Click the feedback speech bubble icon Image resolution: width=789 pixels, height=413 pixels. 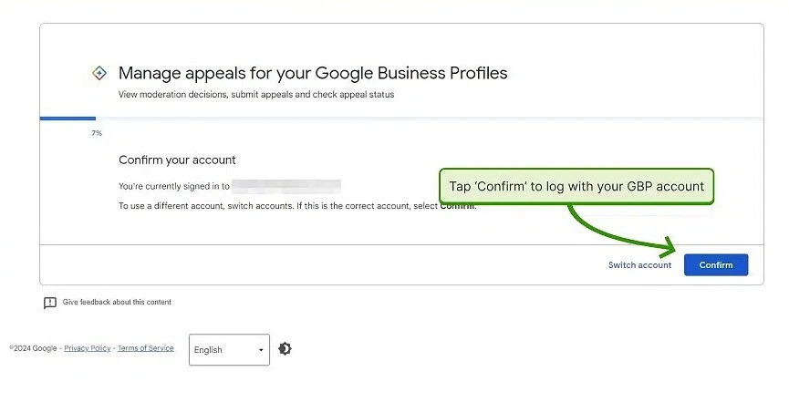point(50,303)
